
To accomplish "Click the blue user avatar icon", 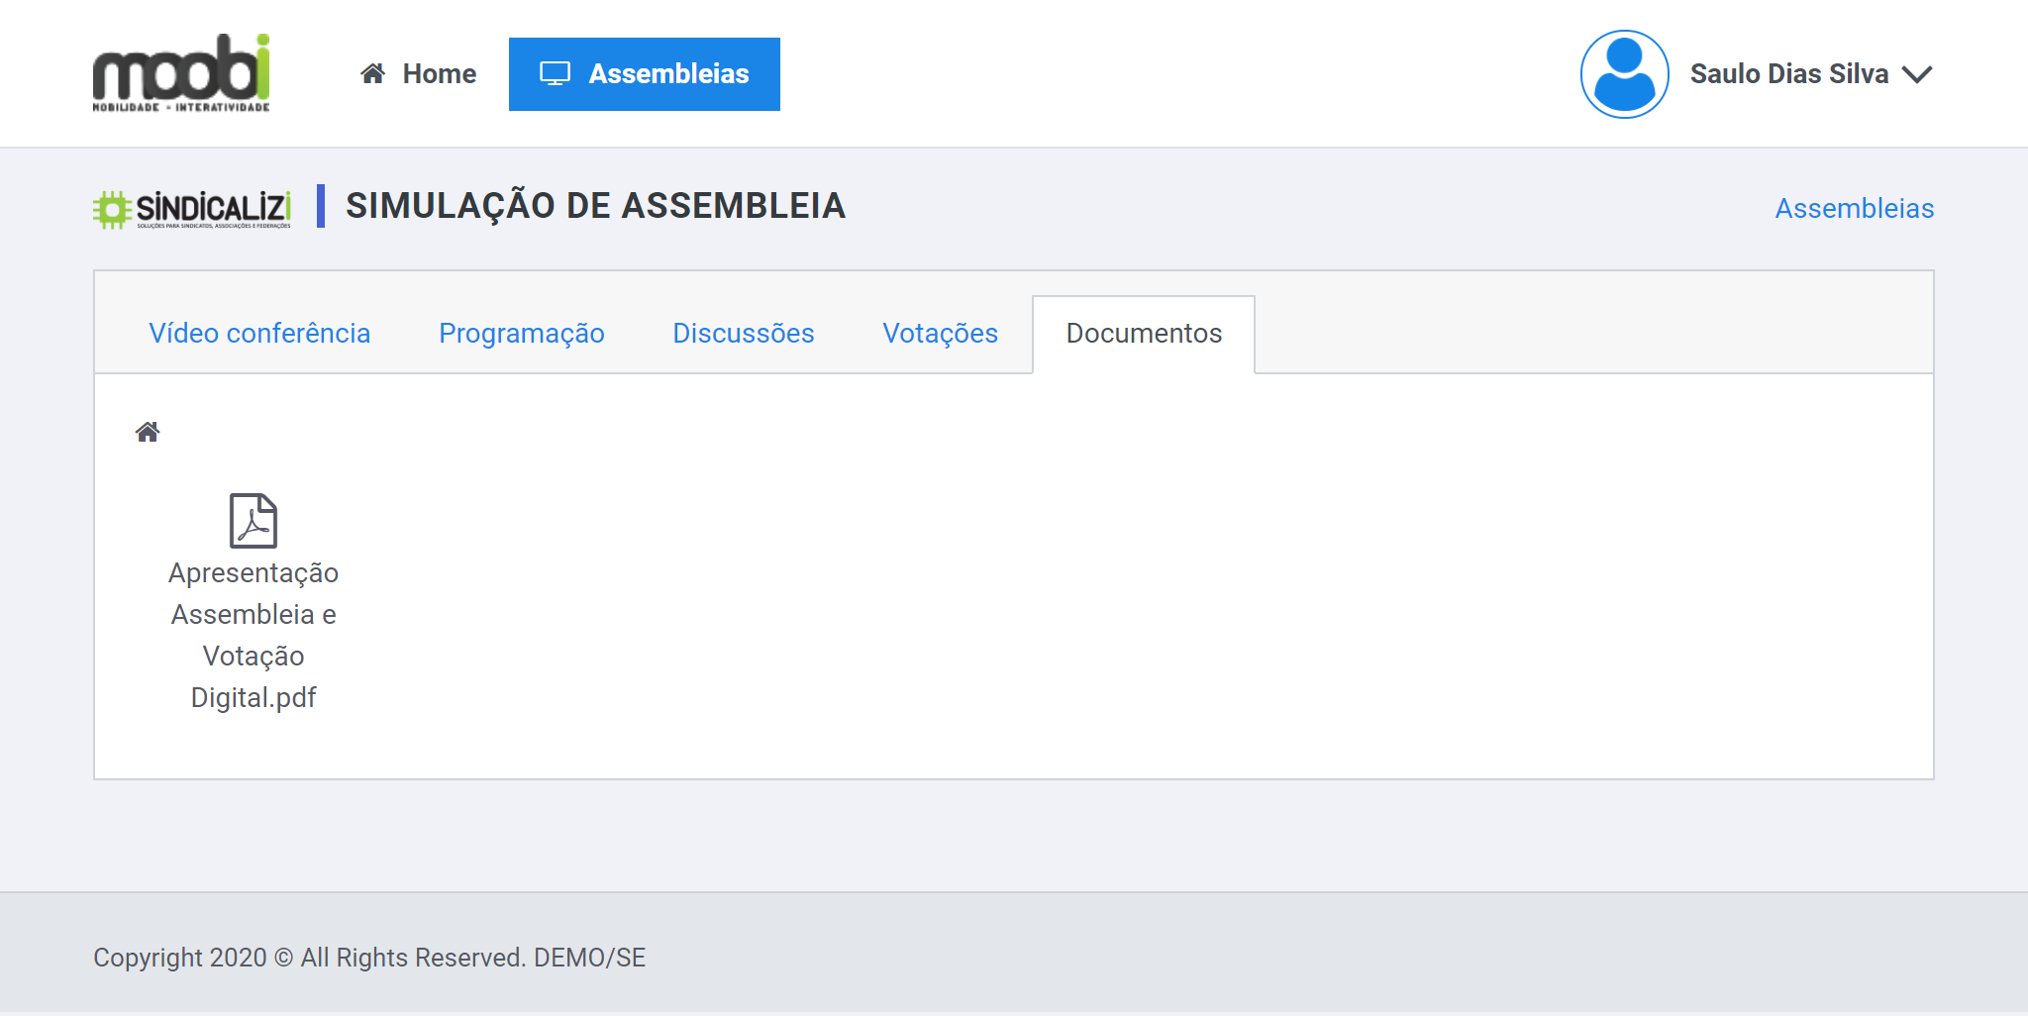I will pyautogui.click(x=1624, y=74).
